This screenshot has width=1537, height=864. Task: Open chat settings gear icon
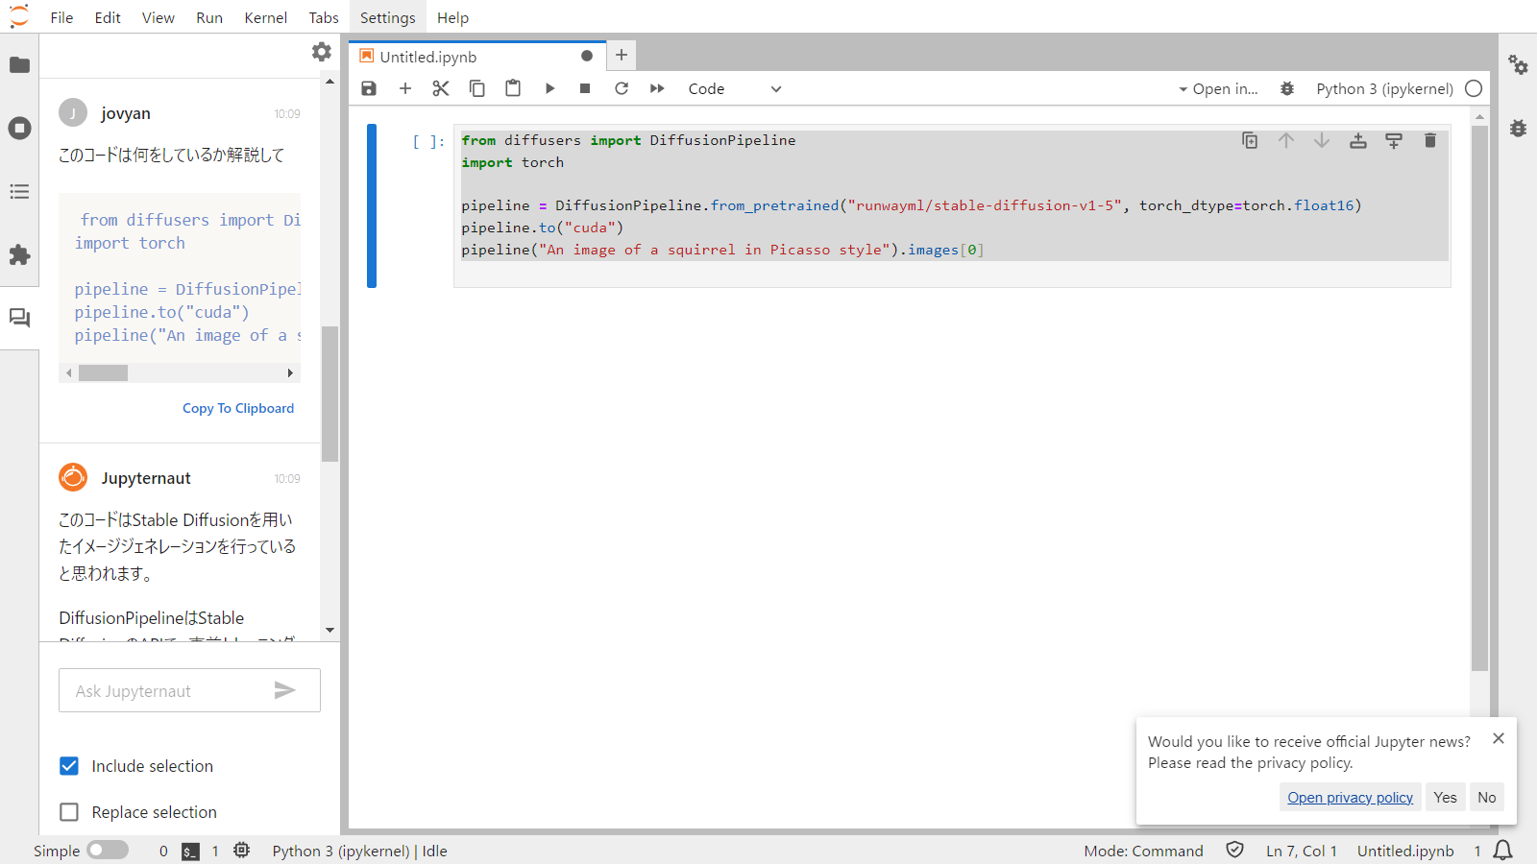[322, 52]
